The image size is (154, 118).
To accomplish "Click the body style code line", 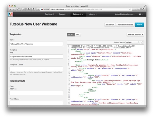I will pyautogui.click(x=105, y=66).
